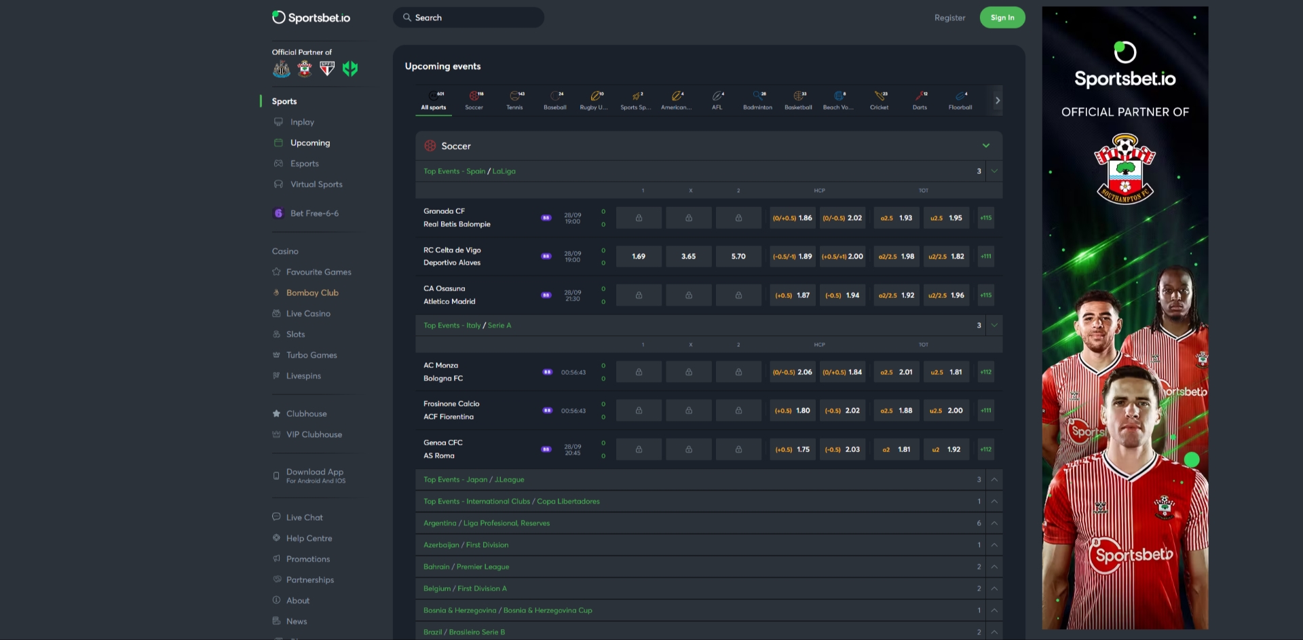The height and width of the screenshot is (640, 1303).
Task: Click the Southampton partner crest in sidebar
Action: point(305,69)
